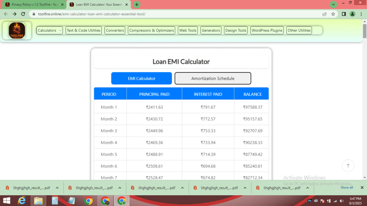This screenshot has width=367, height=206.
Task: Reload the EMI calculator page
Action: 23,14
